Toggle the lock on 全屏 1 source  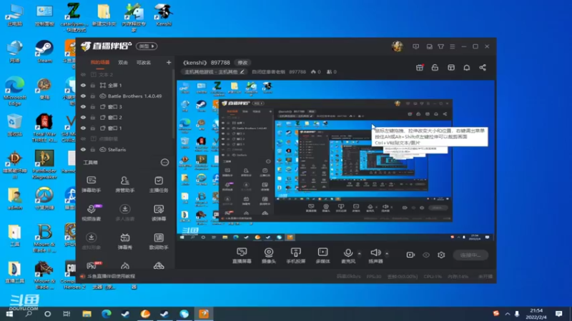point(93,85)
